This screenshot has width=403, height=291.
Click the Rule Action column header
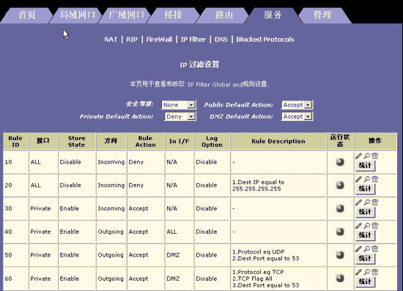pyautogui.click(x=146, y=141)
